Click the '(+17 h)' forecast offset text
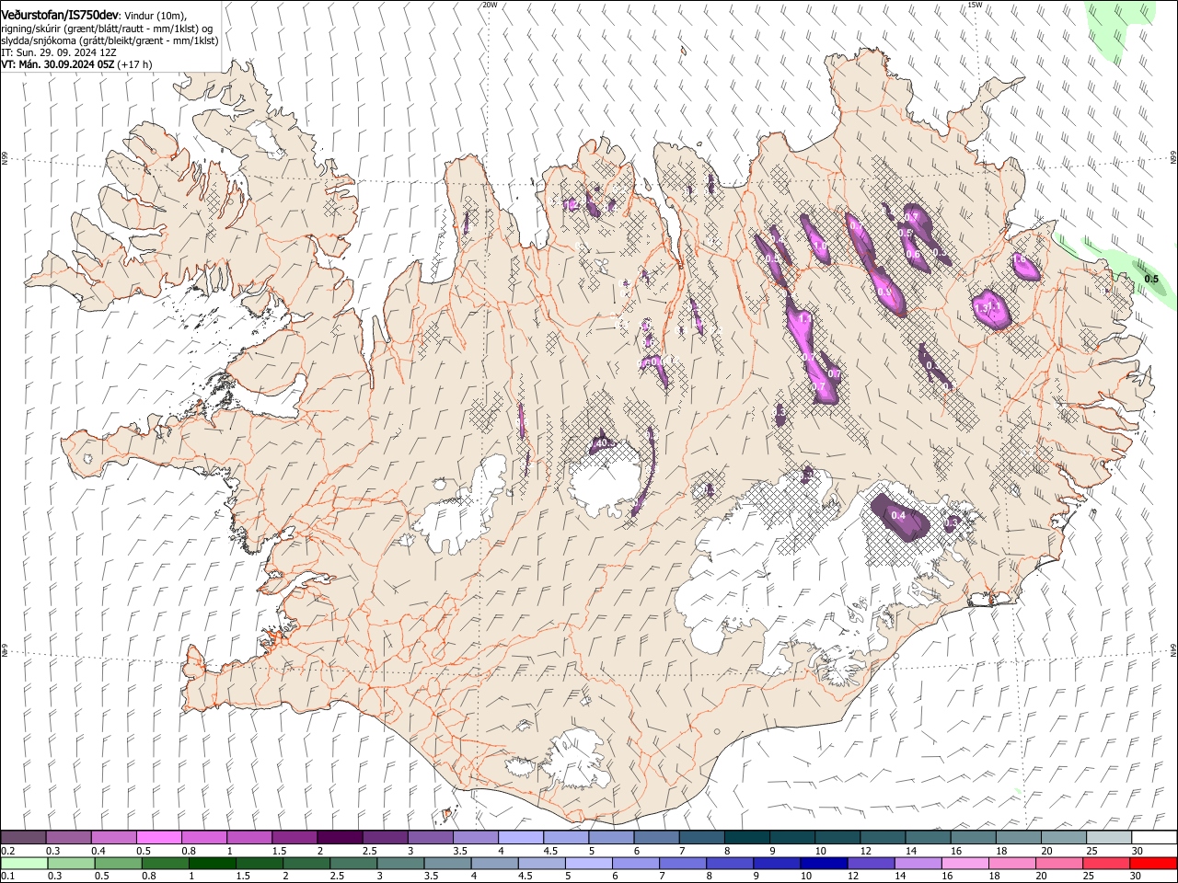 click(x=134, y=64)
